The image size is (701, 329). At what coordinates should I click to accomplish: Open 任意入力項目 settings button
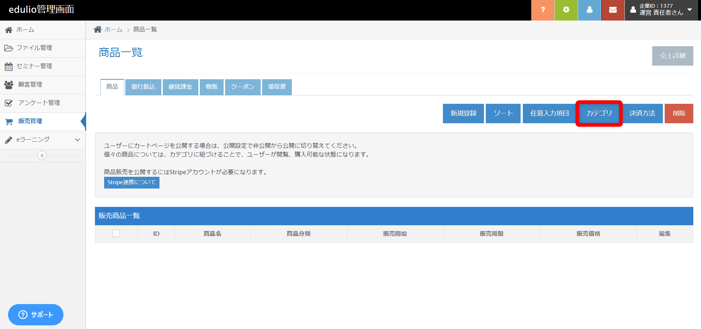coord(550,113)
